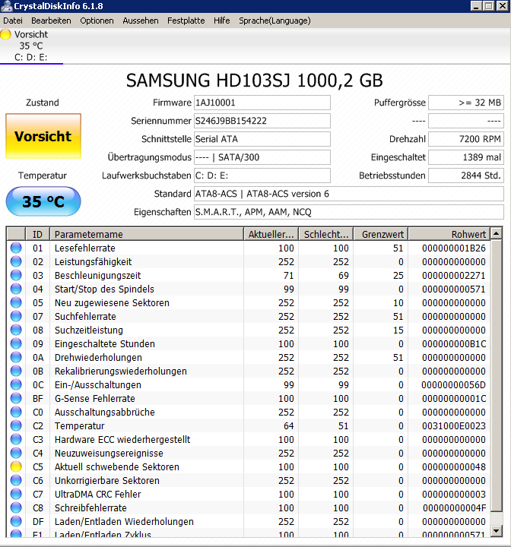
Task: Click the Drehzahl field 7200 RPM
Action: 466,139
